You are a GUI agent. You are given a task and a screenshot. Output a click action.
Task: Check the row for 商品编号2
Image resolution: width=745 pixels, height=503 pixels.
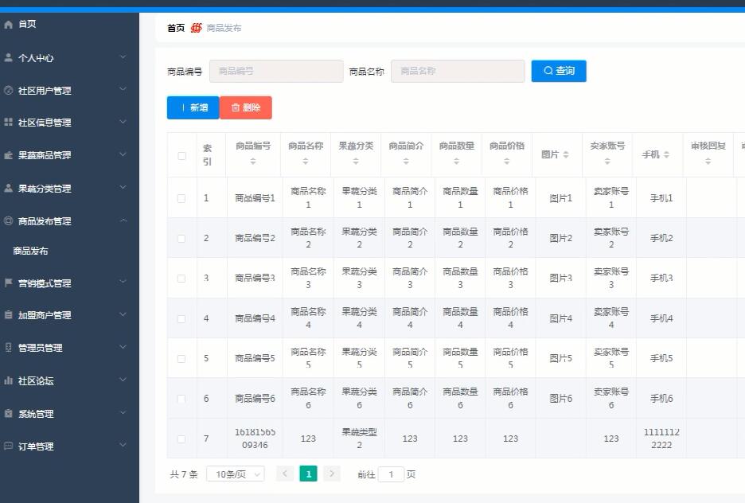(181, 239)
